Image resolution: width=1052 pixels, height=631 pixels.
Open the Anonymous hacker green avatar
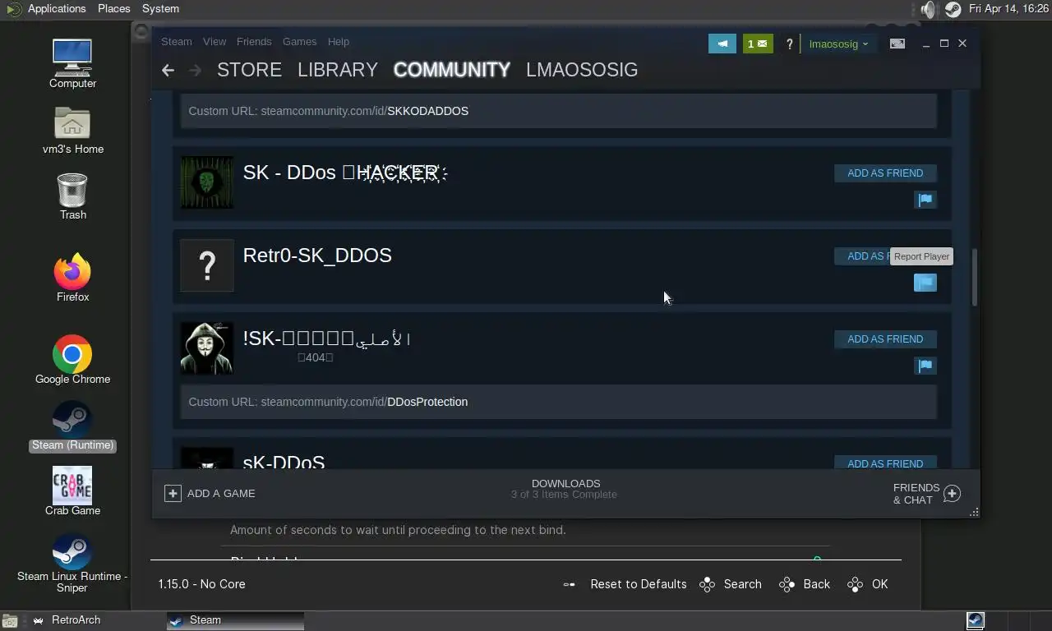pos(207,182)
